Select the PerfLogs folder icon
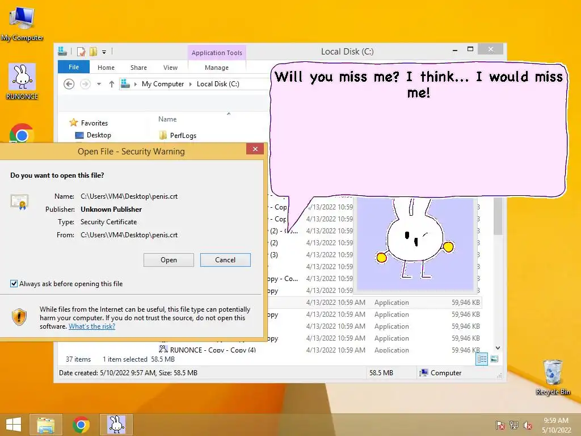The image size is (581, 436). [163, 135]
